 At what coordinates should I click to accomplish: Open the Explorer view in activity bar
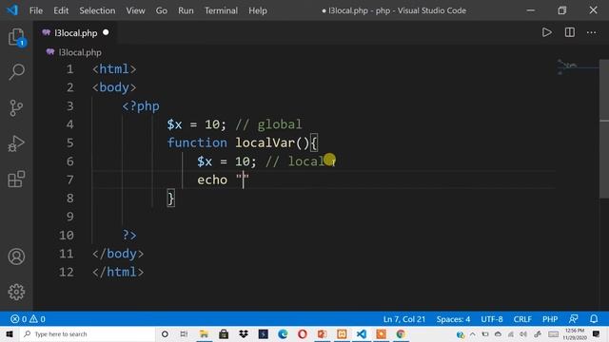(x=16, y=37)
